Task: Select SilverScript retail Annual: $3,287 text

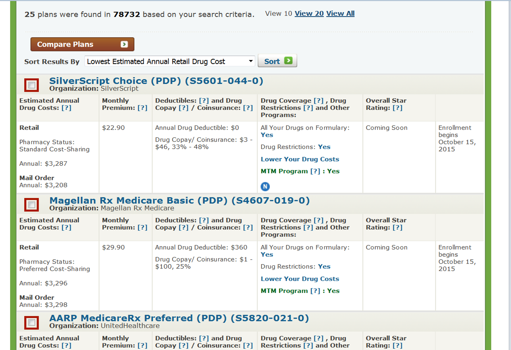Action: 43,164
